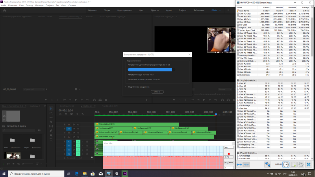Toggle nest-or-individual-clips insert icon

[x=60, y=114]
